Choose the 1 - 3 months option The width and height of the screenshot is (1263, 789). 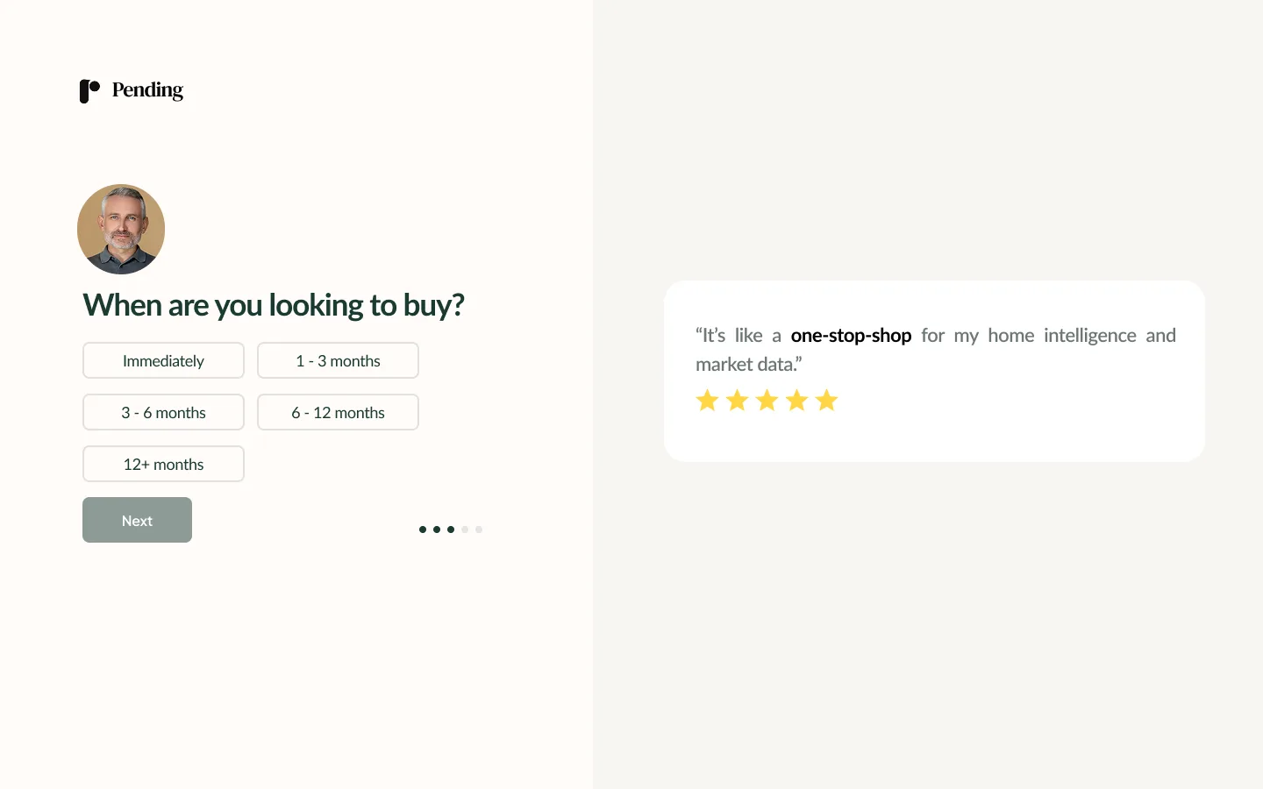pos(338,360)
